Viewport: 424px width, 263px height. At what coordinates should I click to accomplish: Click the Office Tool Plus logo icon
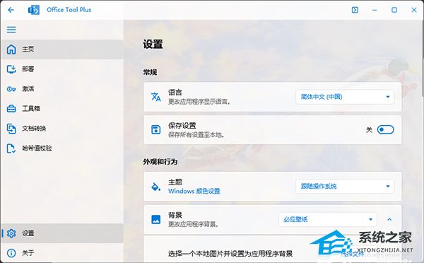(x=34, y=10)
